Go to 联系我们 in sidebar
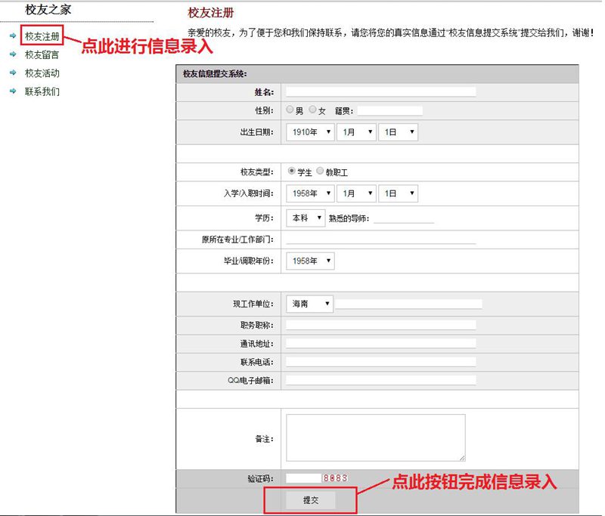This screenshot has width=605, height=516. [42, 91]
